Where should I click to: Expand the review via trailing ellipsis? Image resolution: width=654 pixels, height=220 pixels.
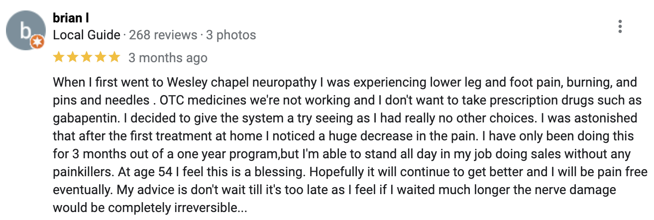(x=241, y=208)
